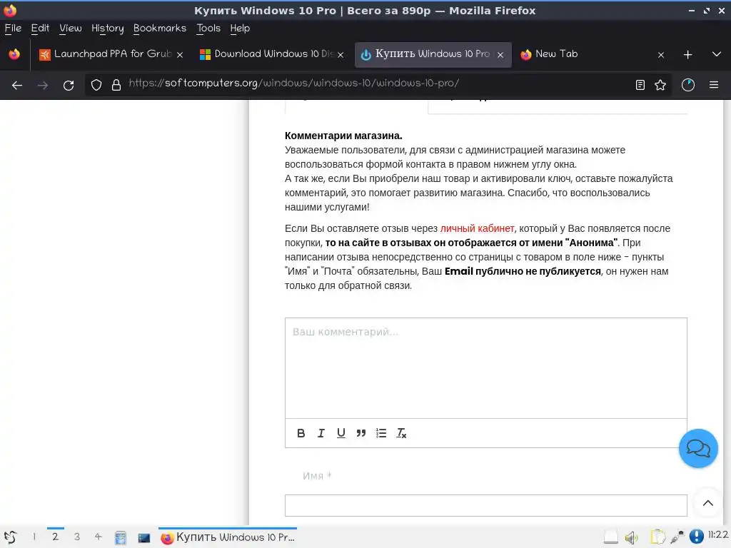Open the Firefox hamburger application menu
This screenshot has width=731, height=548.
coord(714,85)
